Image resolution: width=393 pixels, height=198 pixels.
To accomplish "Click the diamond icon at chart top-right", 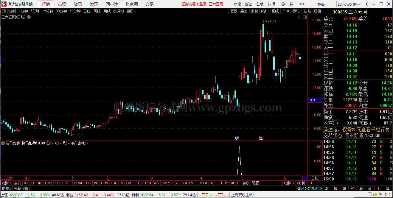I will click(299, 17).
